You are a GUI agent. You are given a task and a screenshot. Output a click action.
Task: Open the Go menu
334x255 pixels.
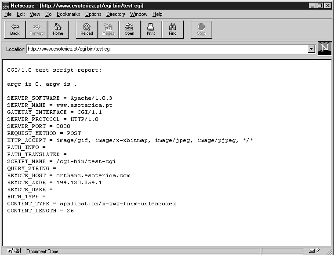tap(48, 14)
